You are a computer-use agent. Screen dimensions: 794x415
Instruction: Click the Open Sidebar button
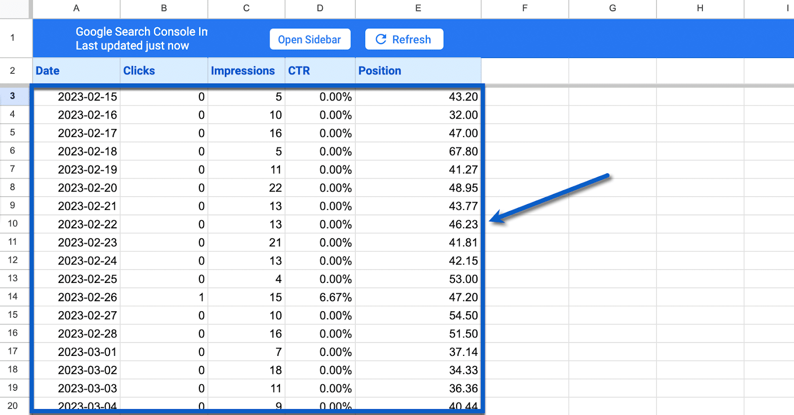[x=310, y=39]
